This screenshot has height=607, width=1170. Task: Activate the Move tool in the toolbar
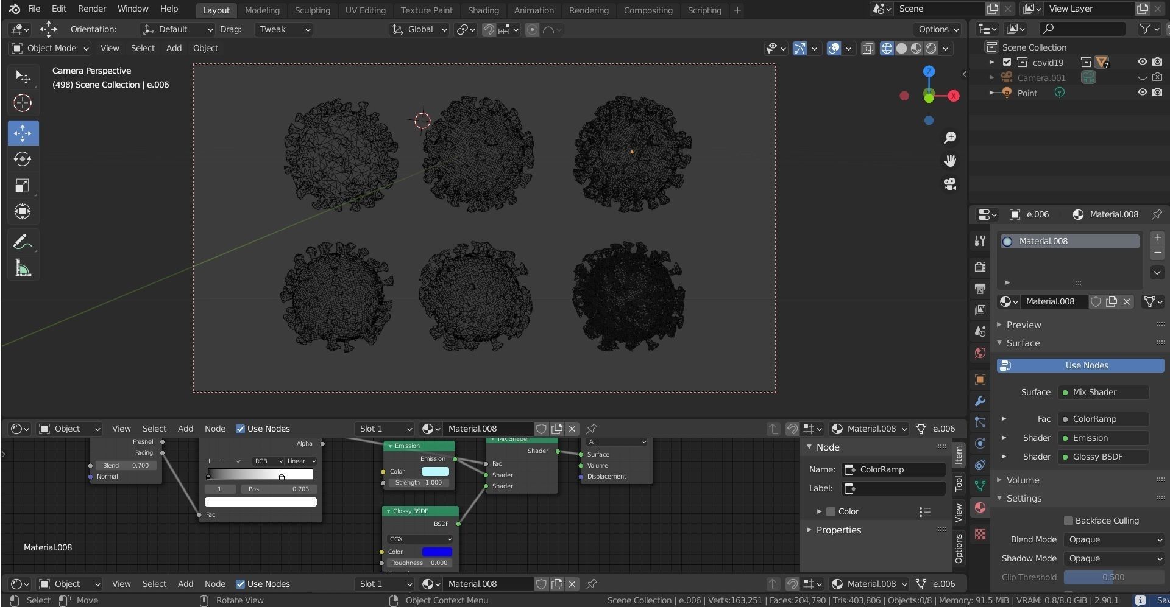click(23, 133)
